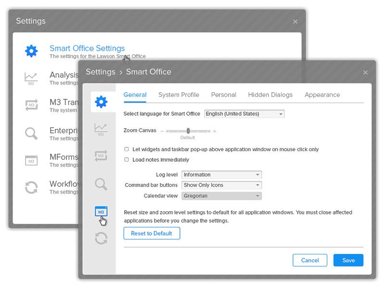The height and width of the screenshot is (288, 385).
Task: Switch to the Personal tab
Action: point(224,95)
